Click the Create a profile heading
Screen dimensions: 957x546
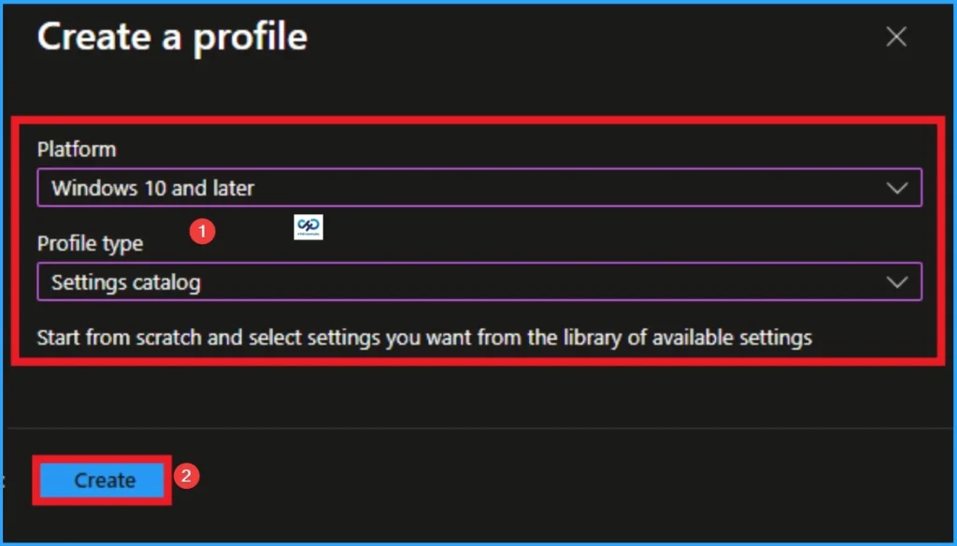[x=171, y=37]
